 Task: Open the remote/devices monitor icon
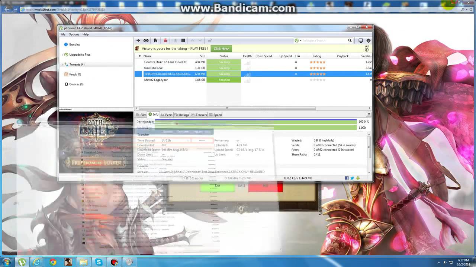click(x=361, y=40)
